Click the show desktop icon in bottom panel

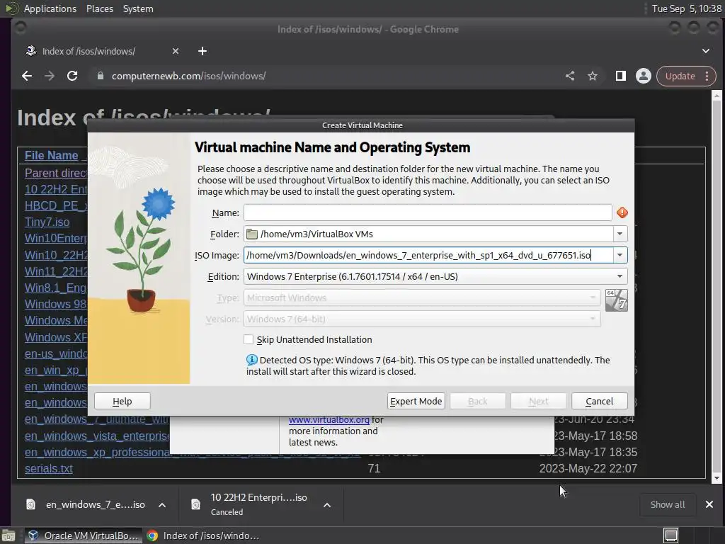pos(8,535)
